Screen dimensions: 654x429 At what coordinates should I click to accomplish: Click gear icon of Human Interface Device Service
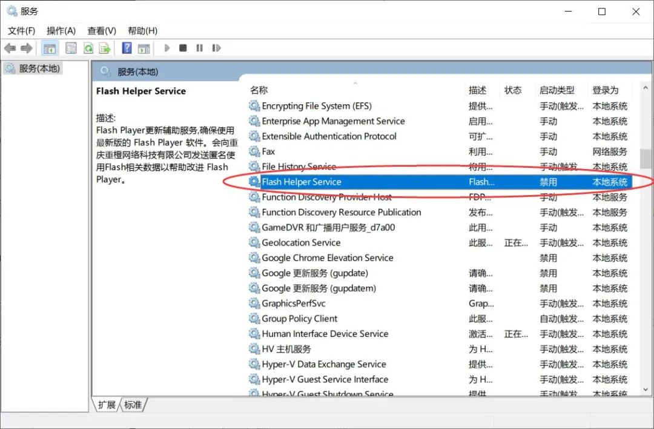point(254,334)
